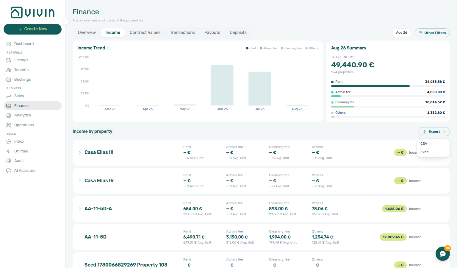Open the Transactions tab
The image size is (457, 268).
coord(182,32)
